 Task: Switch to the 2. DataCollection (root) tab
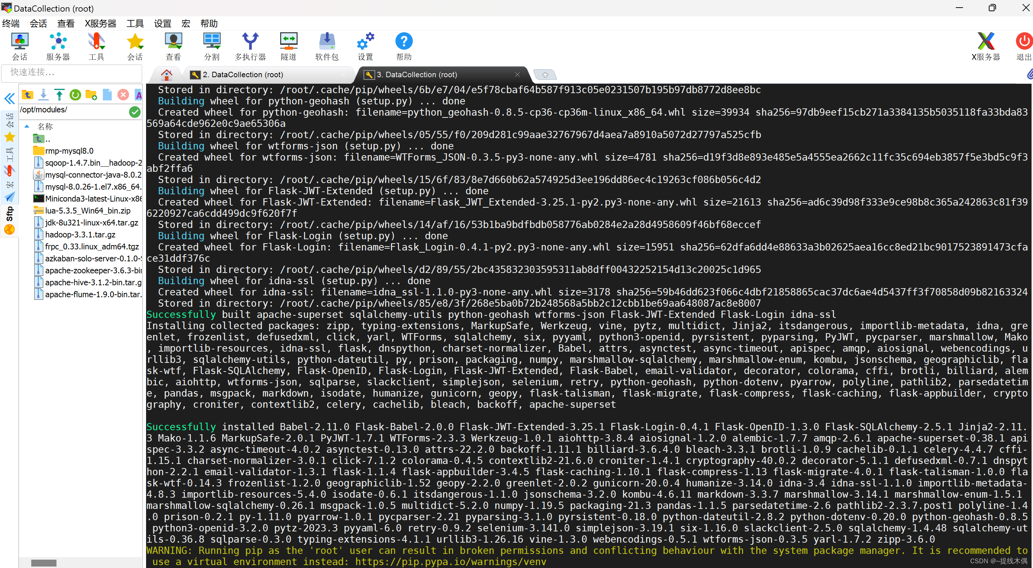(269, 75)
